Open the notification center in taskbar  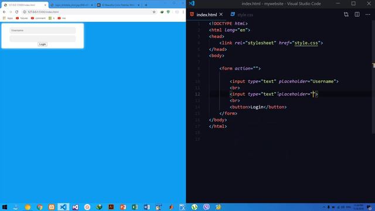click(x=370, y=207)
